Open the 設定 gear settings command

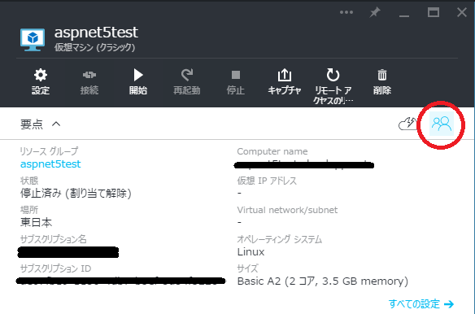pos(41,82)
